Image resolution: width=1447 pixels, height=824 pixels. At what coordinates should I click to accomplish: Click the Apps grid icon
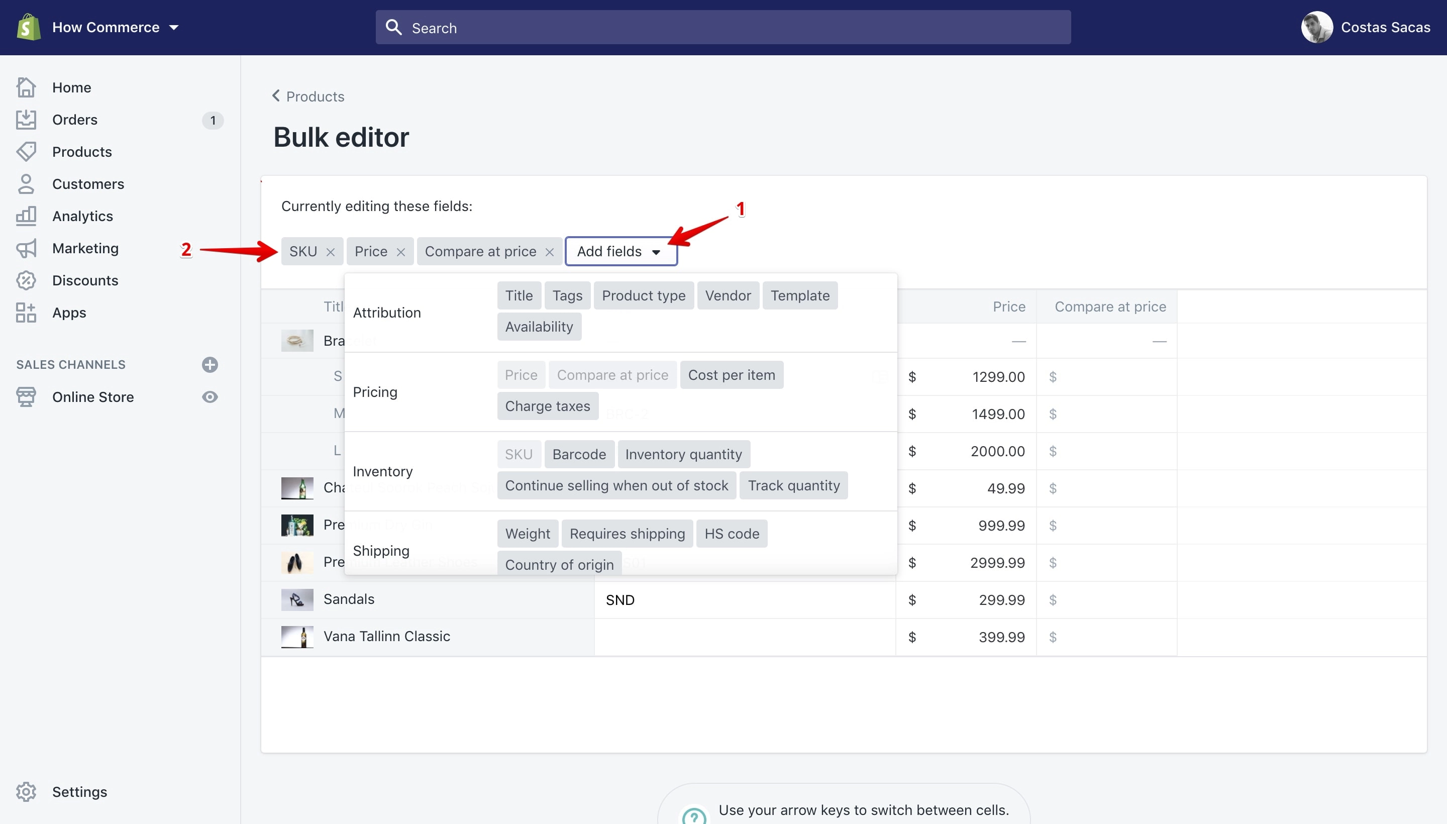coord(26,313)
